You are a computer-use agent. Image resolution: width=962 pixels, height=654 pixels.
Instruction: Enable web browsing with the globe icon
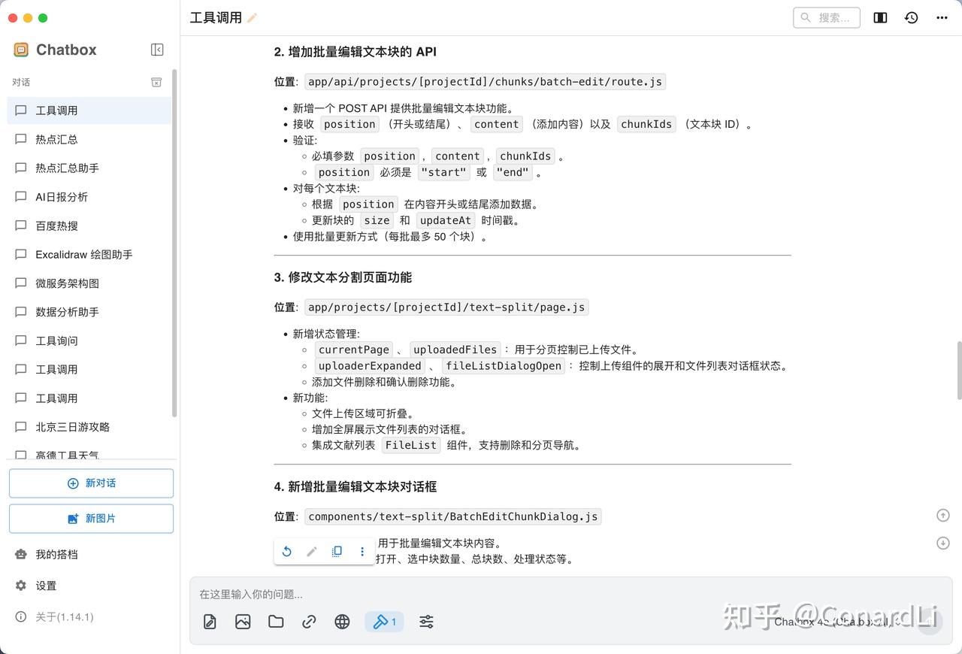pos(342,622)
